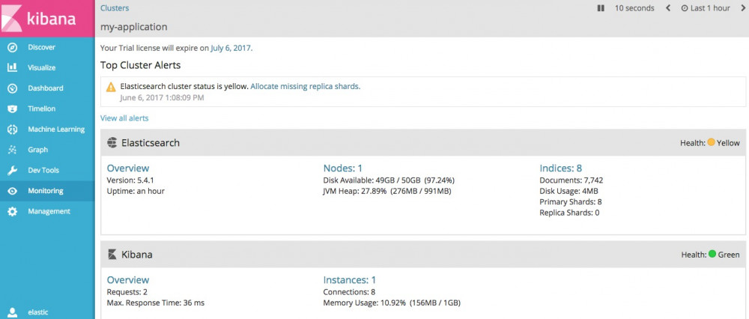749x319 pixels.
Task: Click the elastic user avatar icon
Action: [x=13, y=312]
